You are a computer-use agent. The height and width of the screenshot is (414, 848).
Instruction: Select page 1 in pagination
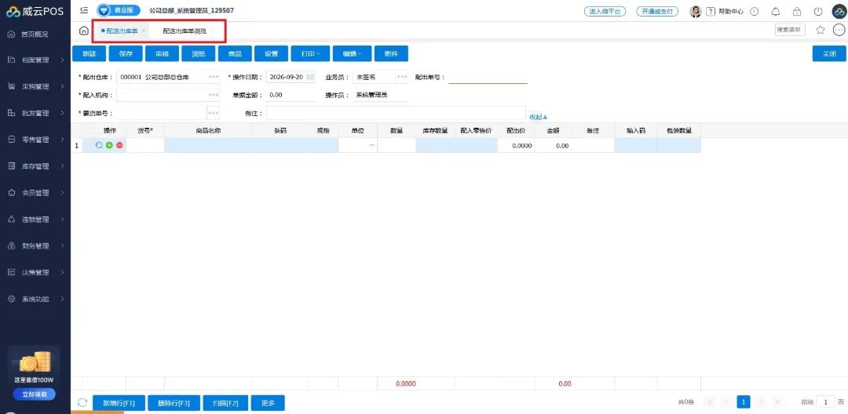[x=744, y=402]
